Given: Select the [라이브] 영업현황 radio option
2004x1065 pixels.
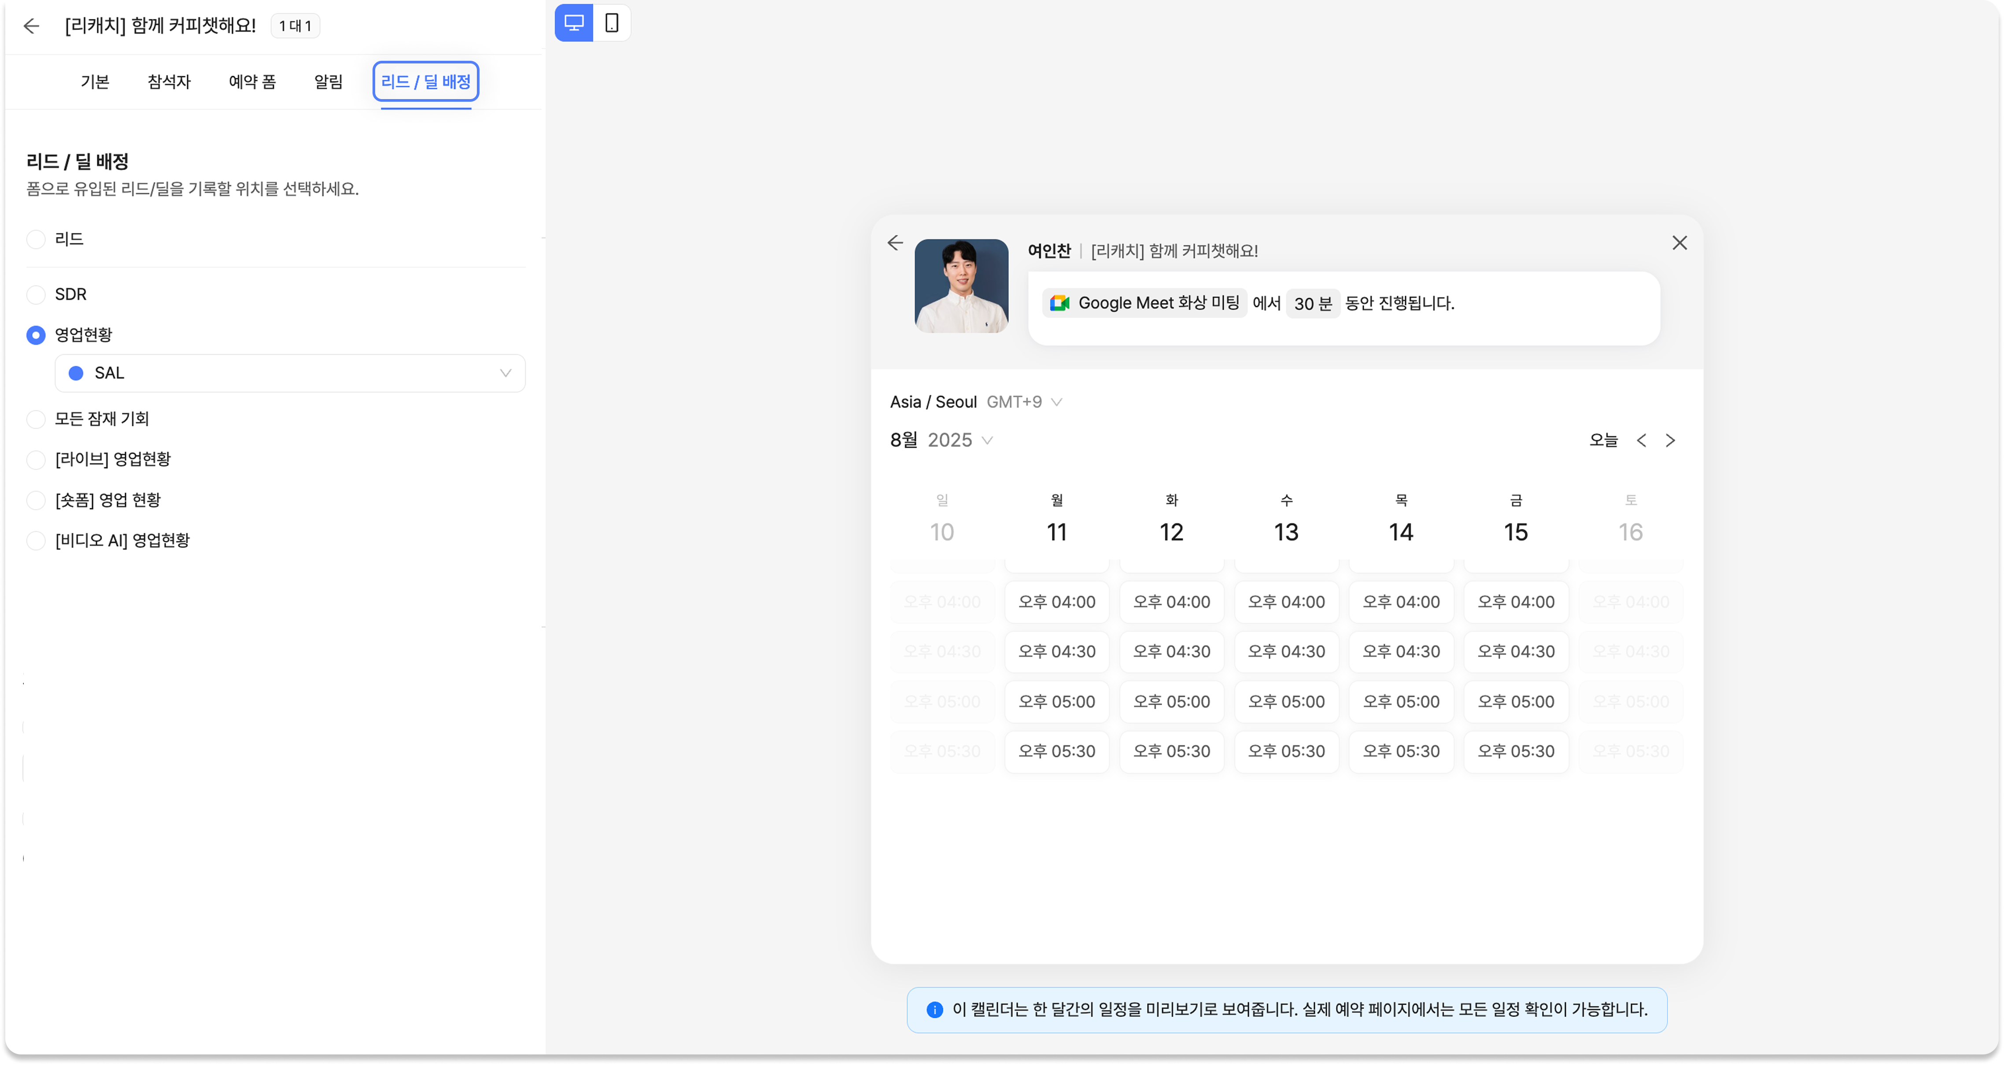Looking at the screenshot, I should pos(36,459).
